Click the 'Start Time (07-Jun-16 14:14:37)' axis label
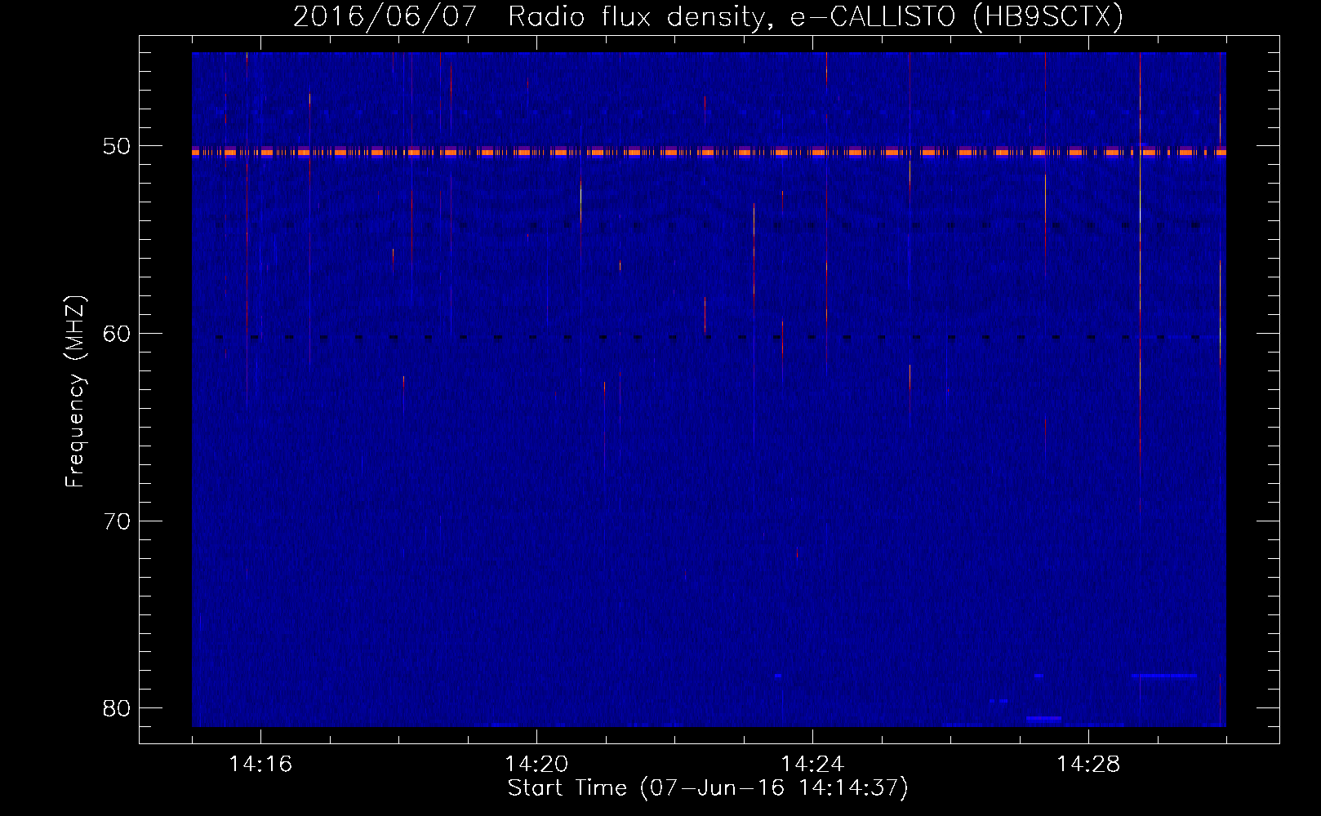This screenshot has width=1321, height=816. (708, 788)
